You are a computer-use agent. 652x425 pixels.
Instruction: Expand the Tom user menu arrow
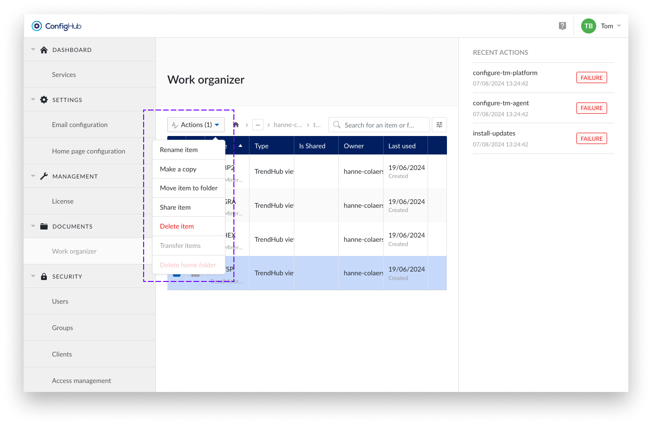pos(619,26)
